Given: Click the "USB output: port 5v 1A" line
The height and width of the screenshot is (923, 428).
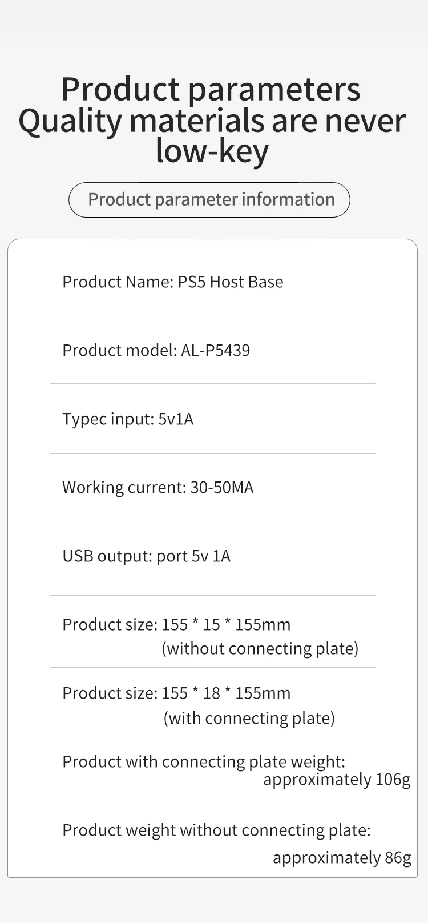Looking at the screenshot, I should [146, 556].
